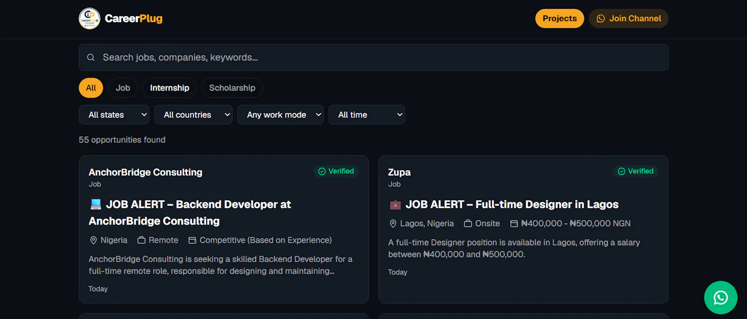This screenshot has width=747, height=319.
Task: Click the floating WhatsApp chat button
Action: point(720,298)
